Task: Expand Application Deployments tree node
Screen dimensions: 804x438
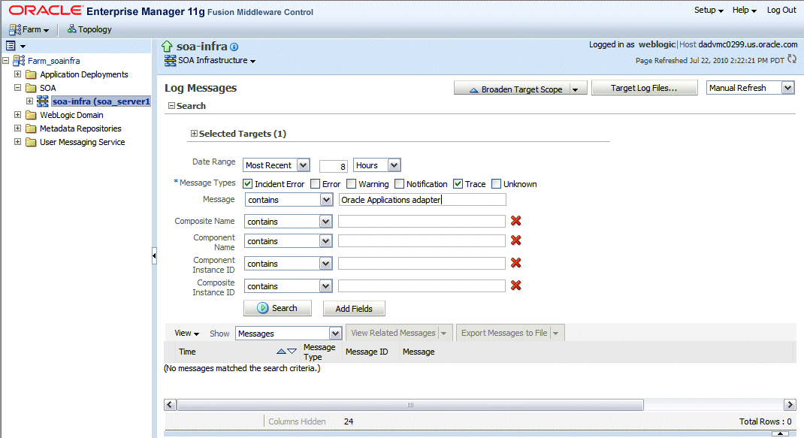Action: [x=17, y=74]
